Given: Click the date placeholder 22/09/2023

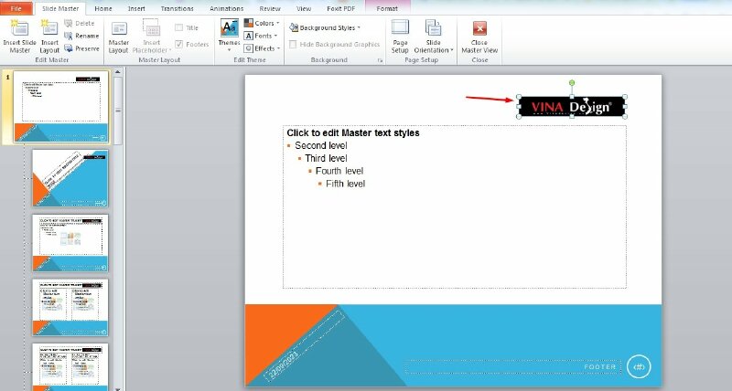Looking at the screenshot, I should click(x=282, y=365).
